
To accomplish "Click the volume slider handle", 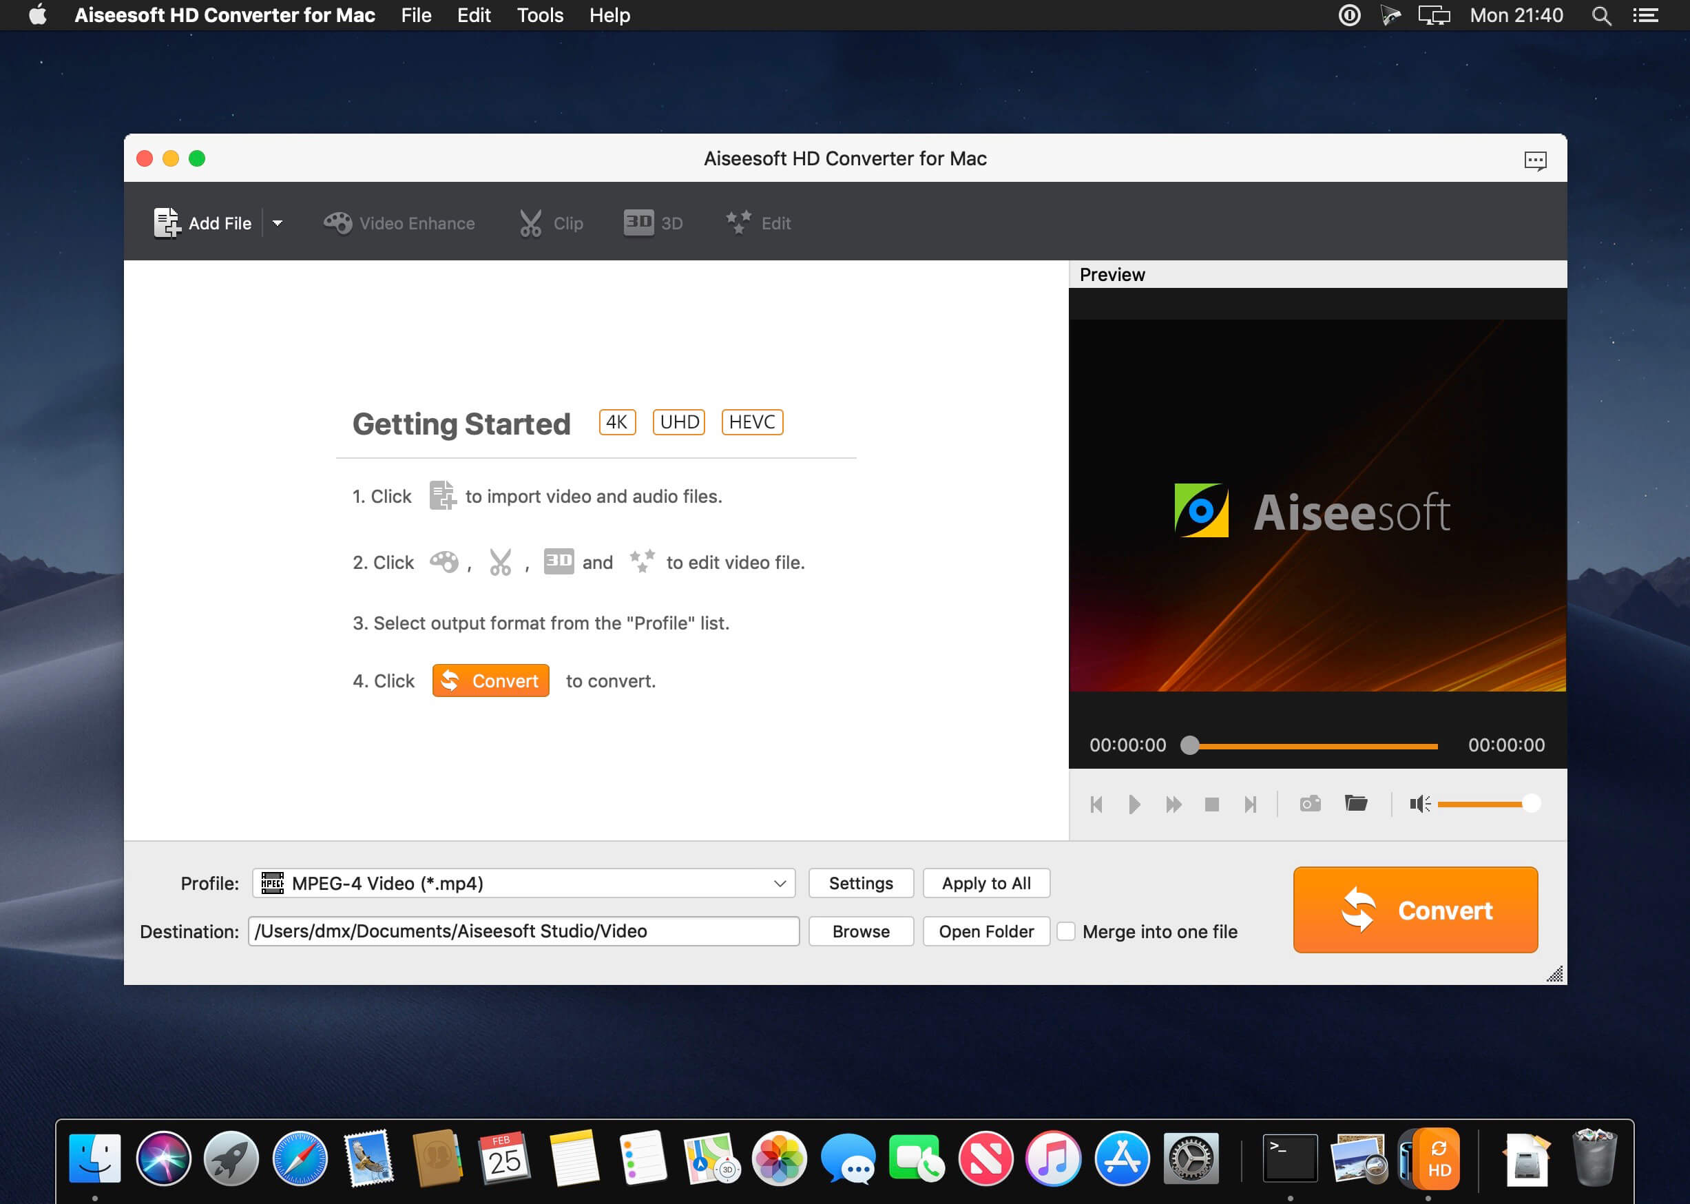I will pyautogui.click(x=1532, y=804).
